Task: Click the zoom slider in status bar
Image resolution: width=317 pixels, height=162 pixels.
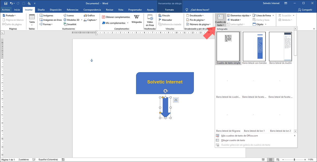Action: tap(295, 160)
